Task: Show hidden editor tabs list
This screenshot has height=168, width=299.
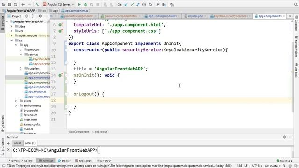Action: (x=290, y=16)
